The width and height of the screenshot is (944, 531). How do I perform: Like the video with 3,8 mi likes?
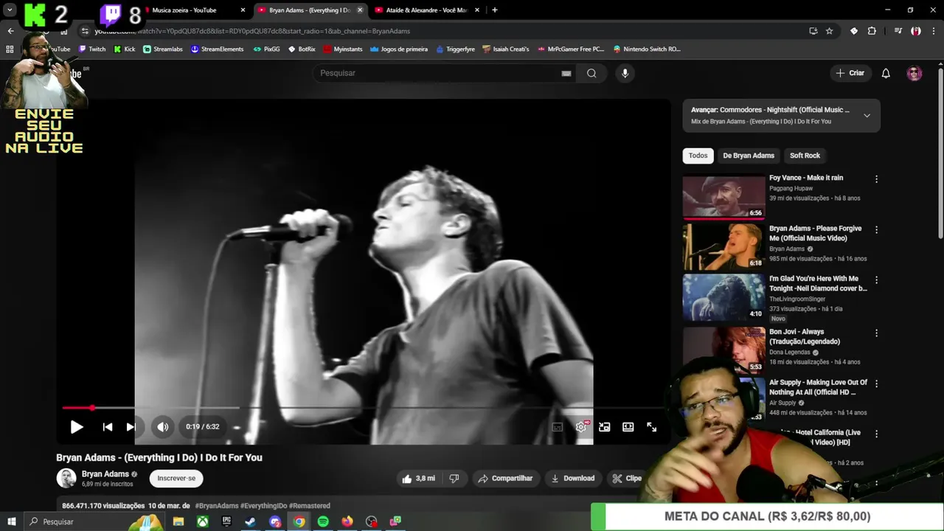click(x=418, y=479)
